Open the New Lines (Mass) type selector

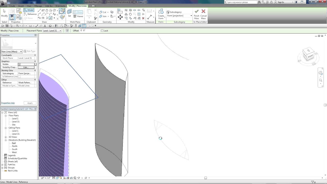pos(11,52)
